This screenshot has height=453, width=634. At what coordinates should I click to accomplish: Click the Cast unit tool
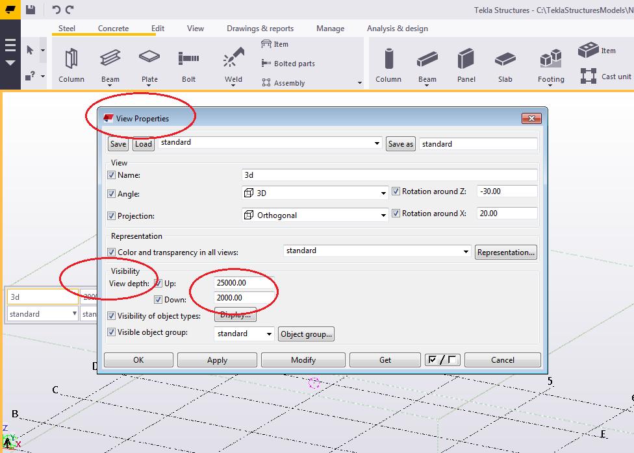click(605, 76)
